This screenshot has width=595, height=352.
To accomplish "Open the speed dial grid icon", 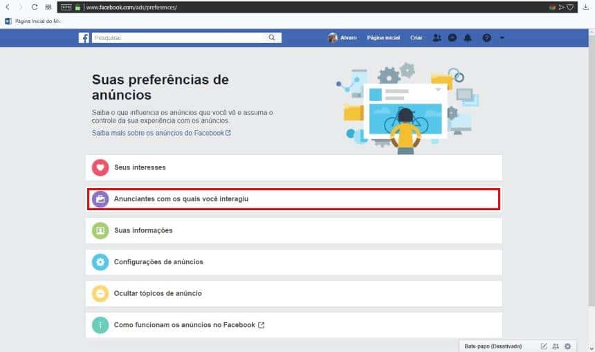I will [48, 7].
